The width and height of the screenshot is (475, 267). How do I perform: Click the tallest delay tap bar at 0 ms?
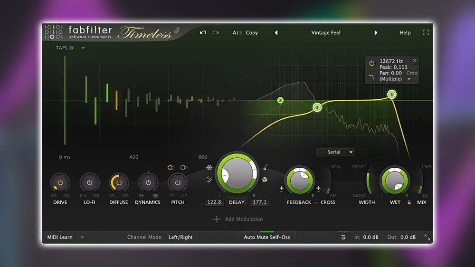click(65, 100)
